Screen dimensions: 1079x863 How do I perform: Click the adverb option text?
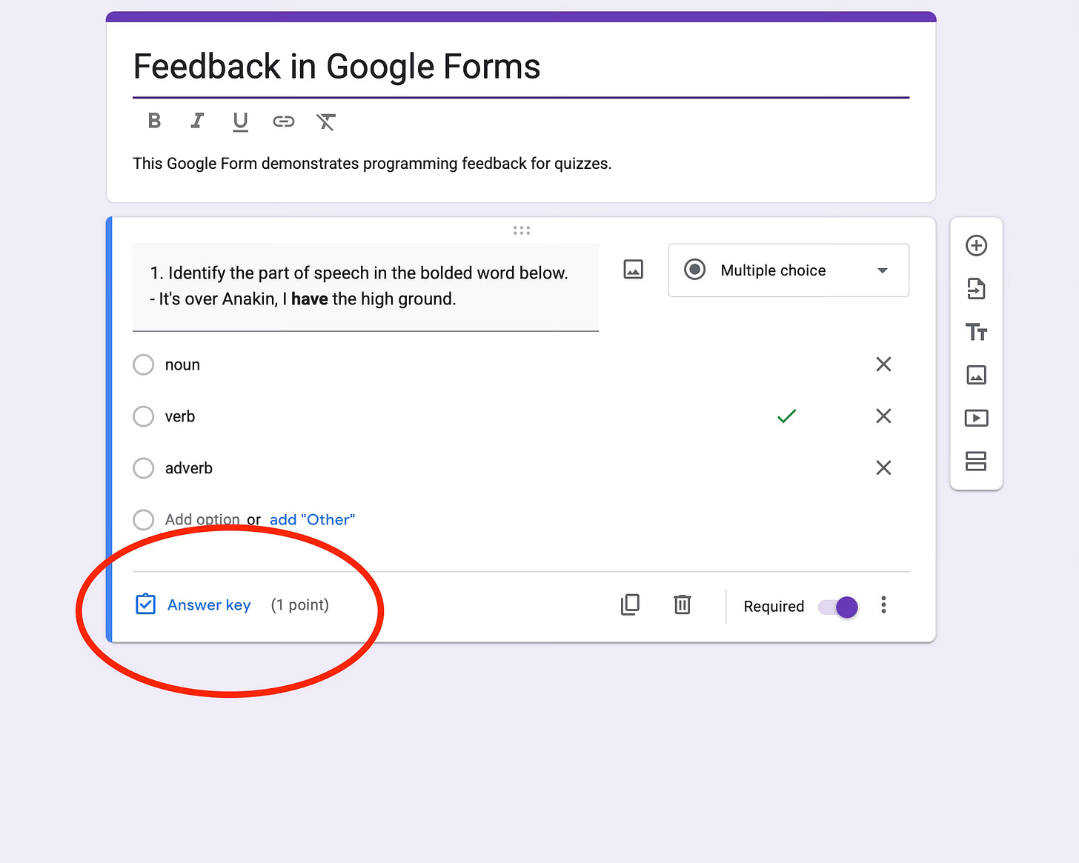pyautogui.click(x=189, y=468)
